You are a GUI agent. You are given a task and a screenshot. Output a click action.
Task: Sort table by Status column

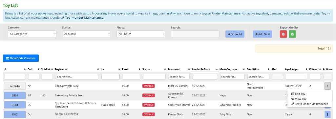(165, 69)
